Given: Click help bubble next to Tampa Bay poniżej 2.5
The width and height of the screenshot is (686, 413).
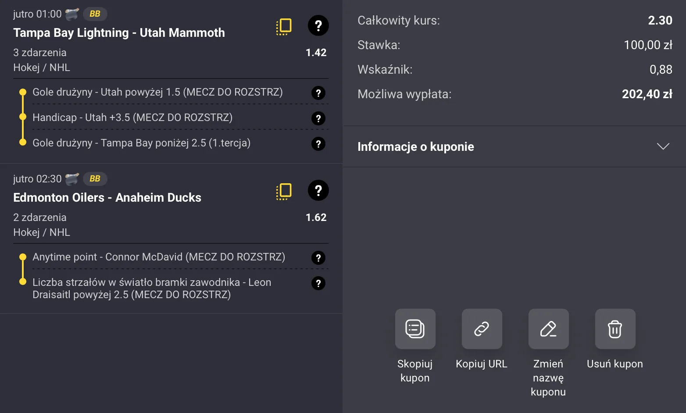Looking at the screenshot, I should [318, 143].
